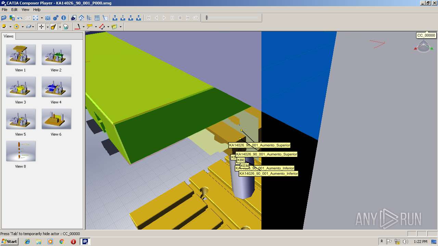The height and width of the screenshot is (246, 438).
Task: Click the Redo arrow icon
Action: [x=28, y=18]
